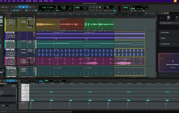The height and width of the screenshot is (113, 179).
Task: Open Lead Vocal track view selector
Action: [11, 23]
